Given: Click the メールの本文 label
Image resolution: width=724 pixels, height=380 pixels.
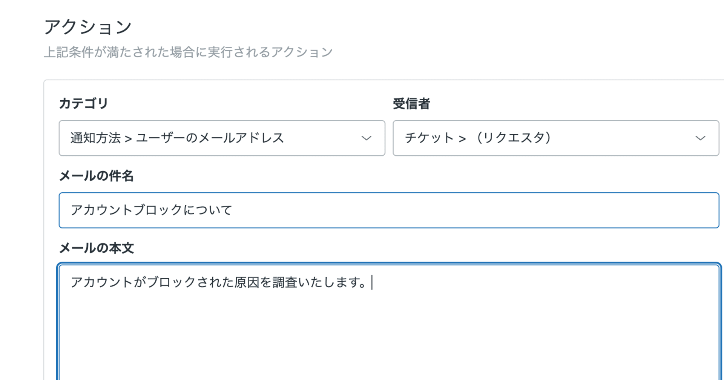Looking at the screenshot, I should (97, 248).
